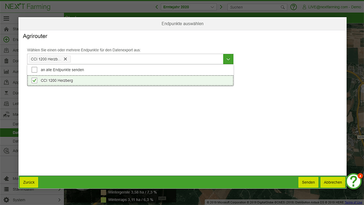Go to previous harvest year arrow
Viewport: 364px width, 205px height.
157,7
